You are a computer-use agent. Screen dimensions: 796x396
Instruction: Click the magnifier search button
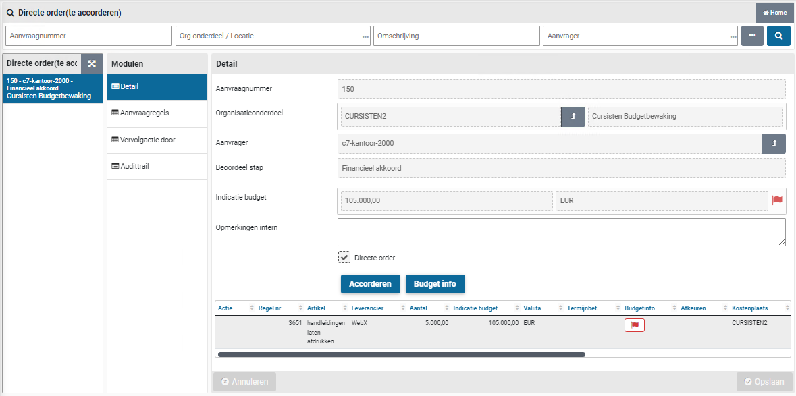[778, 36]
